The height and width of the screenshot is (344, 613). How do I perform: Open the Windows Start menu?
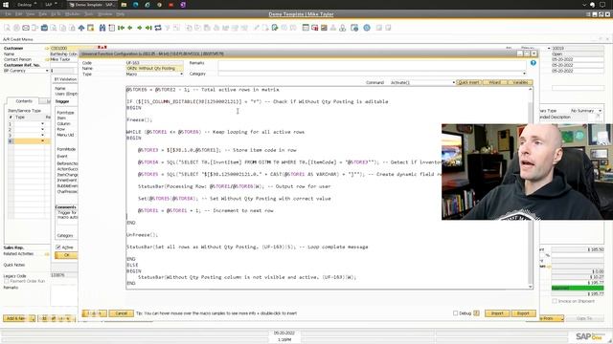[x=6, y=5]
